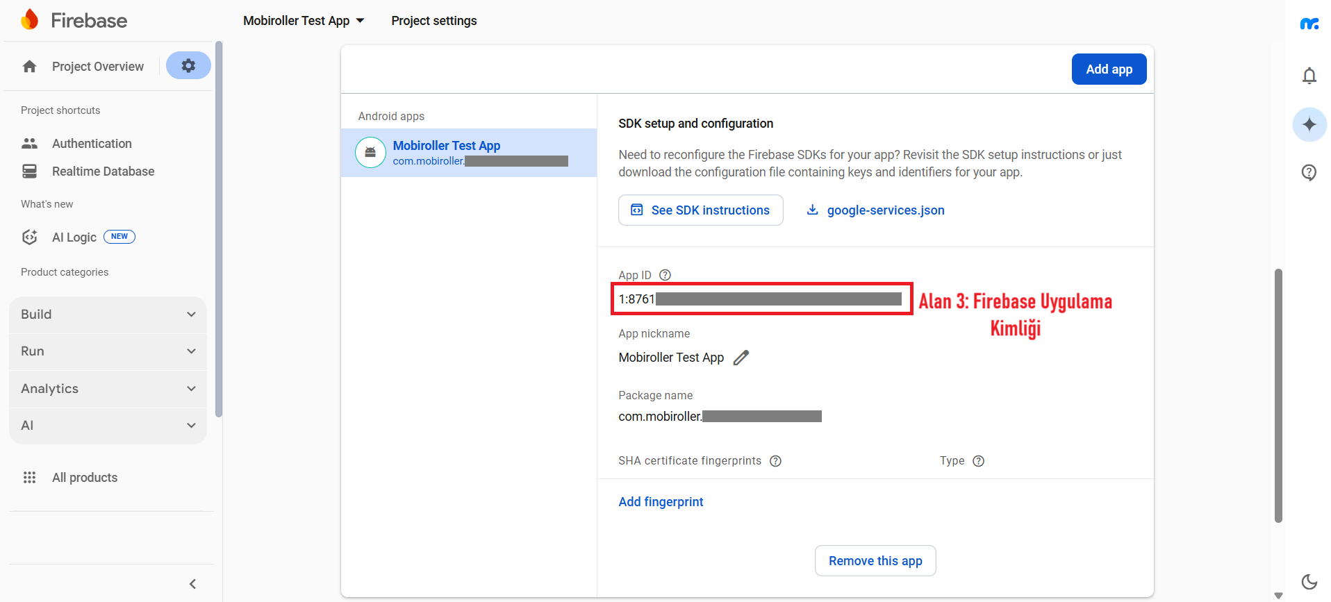Click the Product categories label
1331x602 pixels.
pyautogui.click(x=65, y=271)
